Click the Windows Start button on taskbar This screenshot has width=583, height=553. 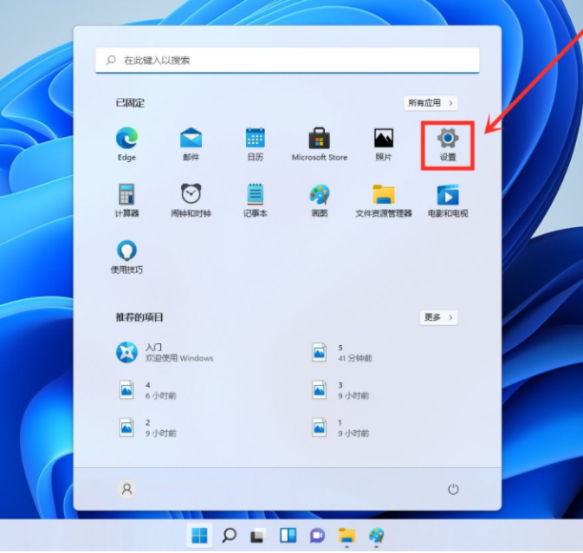[199, 536]
